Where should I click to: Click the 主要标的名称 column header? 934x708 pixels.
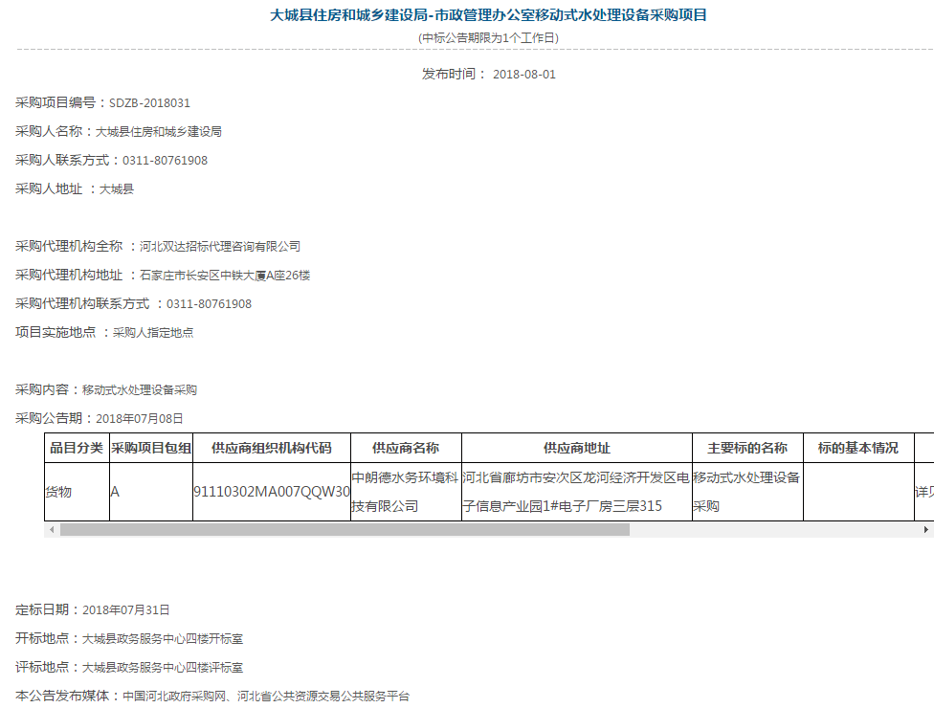747,448
